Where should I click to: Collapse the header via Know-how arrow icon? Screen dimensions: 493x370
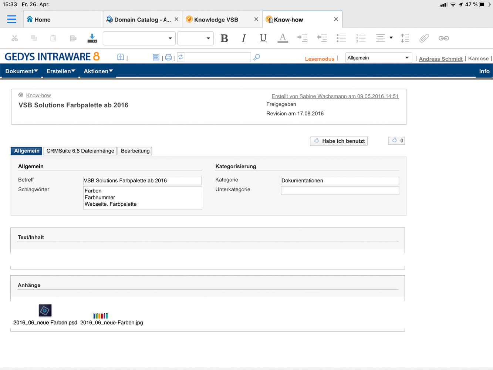[21, 95]
